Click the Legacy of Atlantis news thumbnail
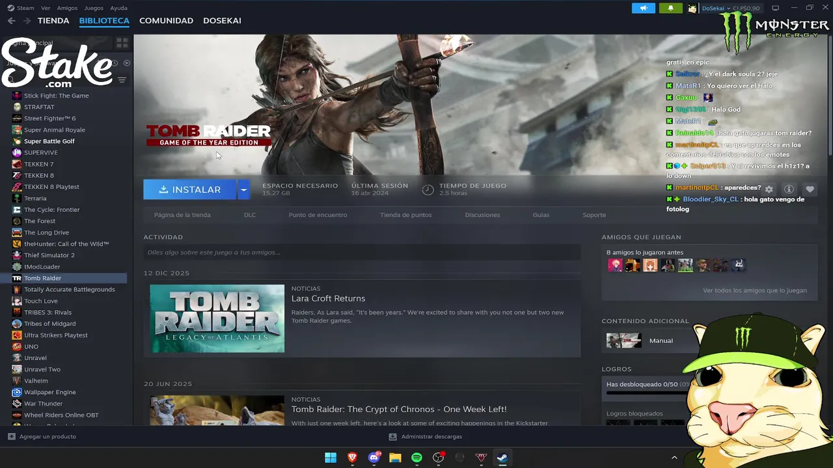 pyautogui.click(x=217, y=318)
